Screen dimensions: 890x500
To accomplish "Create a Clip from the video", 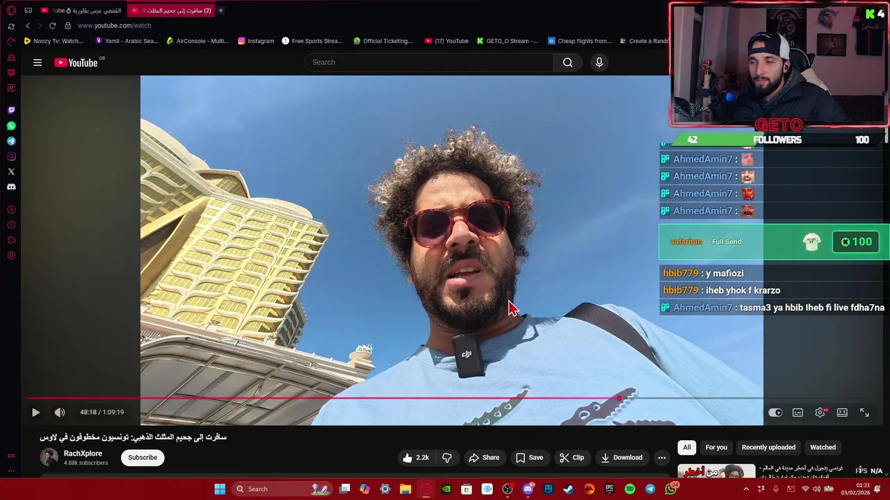I will tap(572, 458).
